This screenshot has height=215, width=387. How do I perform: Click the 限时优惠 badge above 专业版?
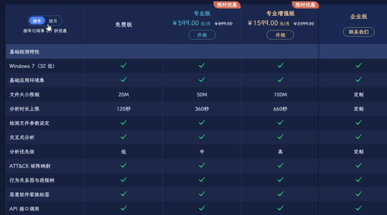pyautogui.click(x=227, y=5)
